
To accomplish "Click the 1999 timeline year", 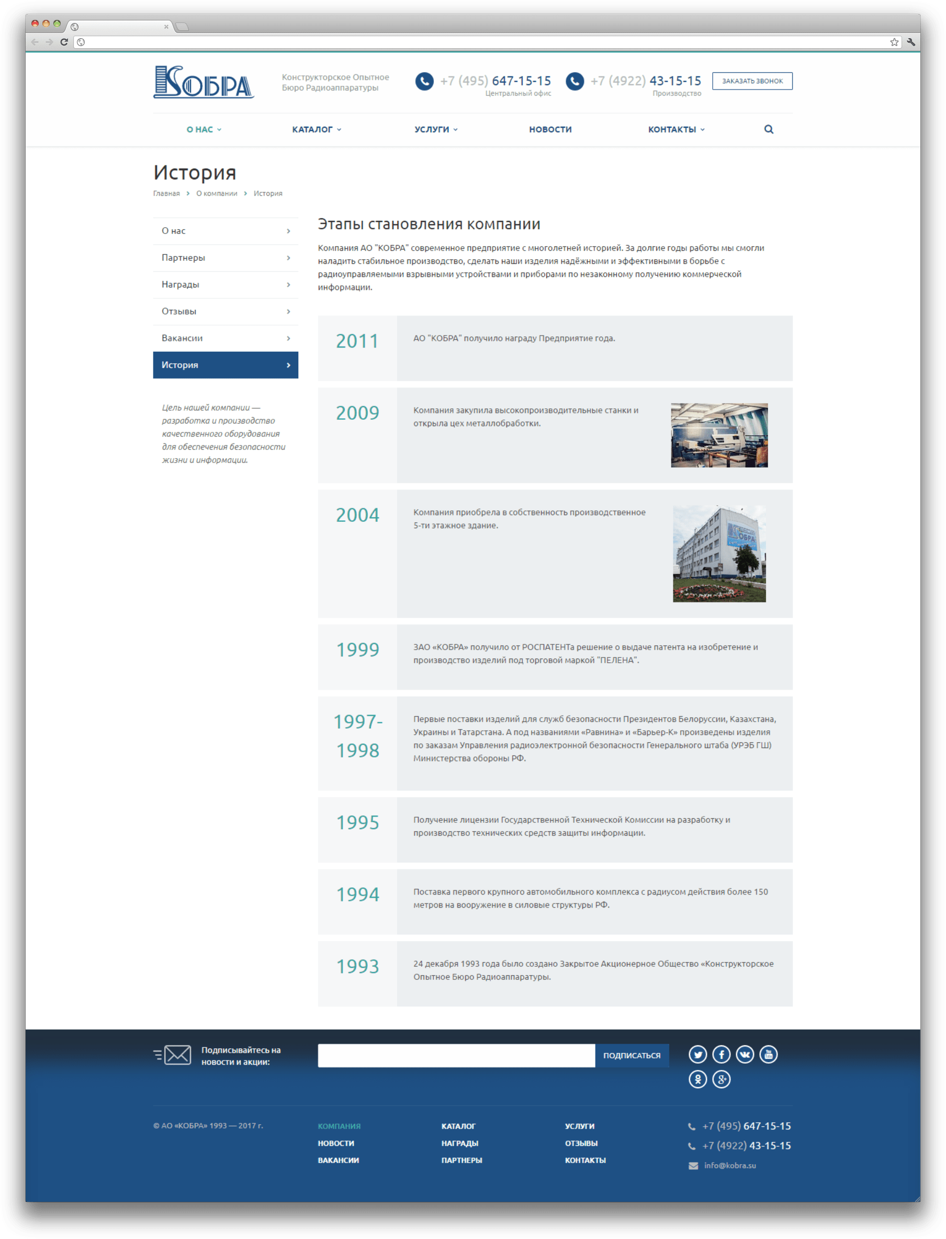I will [357, 650].
